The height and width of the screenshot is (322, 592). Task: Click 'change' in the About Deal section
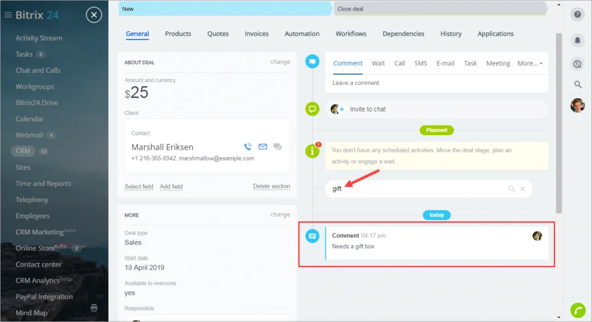[x=280, y=62]
